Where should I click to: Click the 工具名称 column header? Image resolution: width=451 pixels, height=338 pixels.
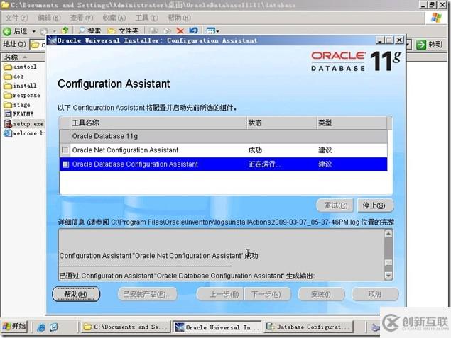coord(158,123)
